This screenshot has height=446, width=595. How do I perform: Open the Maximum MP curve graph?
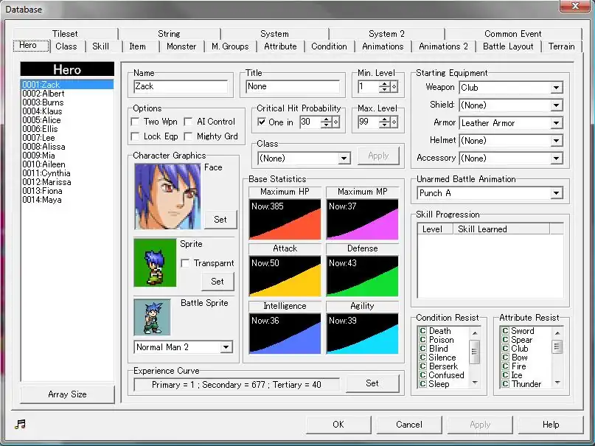tap(362, 219)
